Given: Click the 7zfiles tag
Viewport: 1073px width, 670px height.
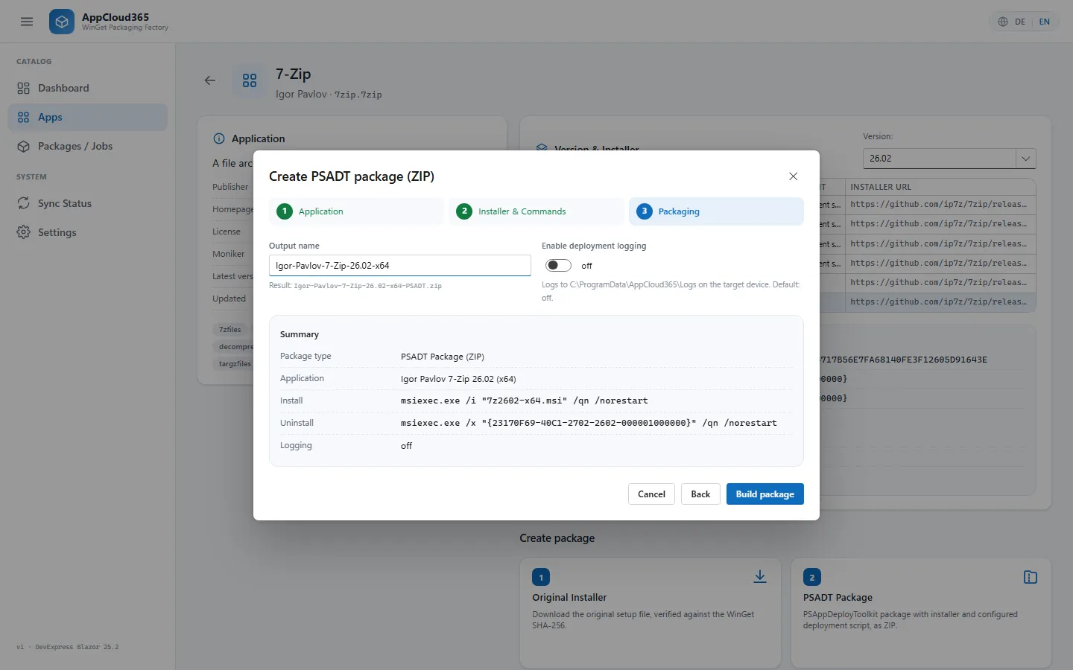Looking at the screenshot, I should click(x=230, y=329).
